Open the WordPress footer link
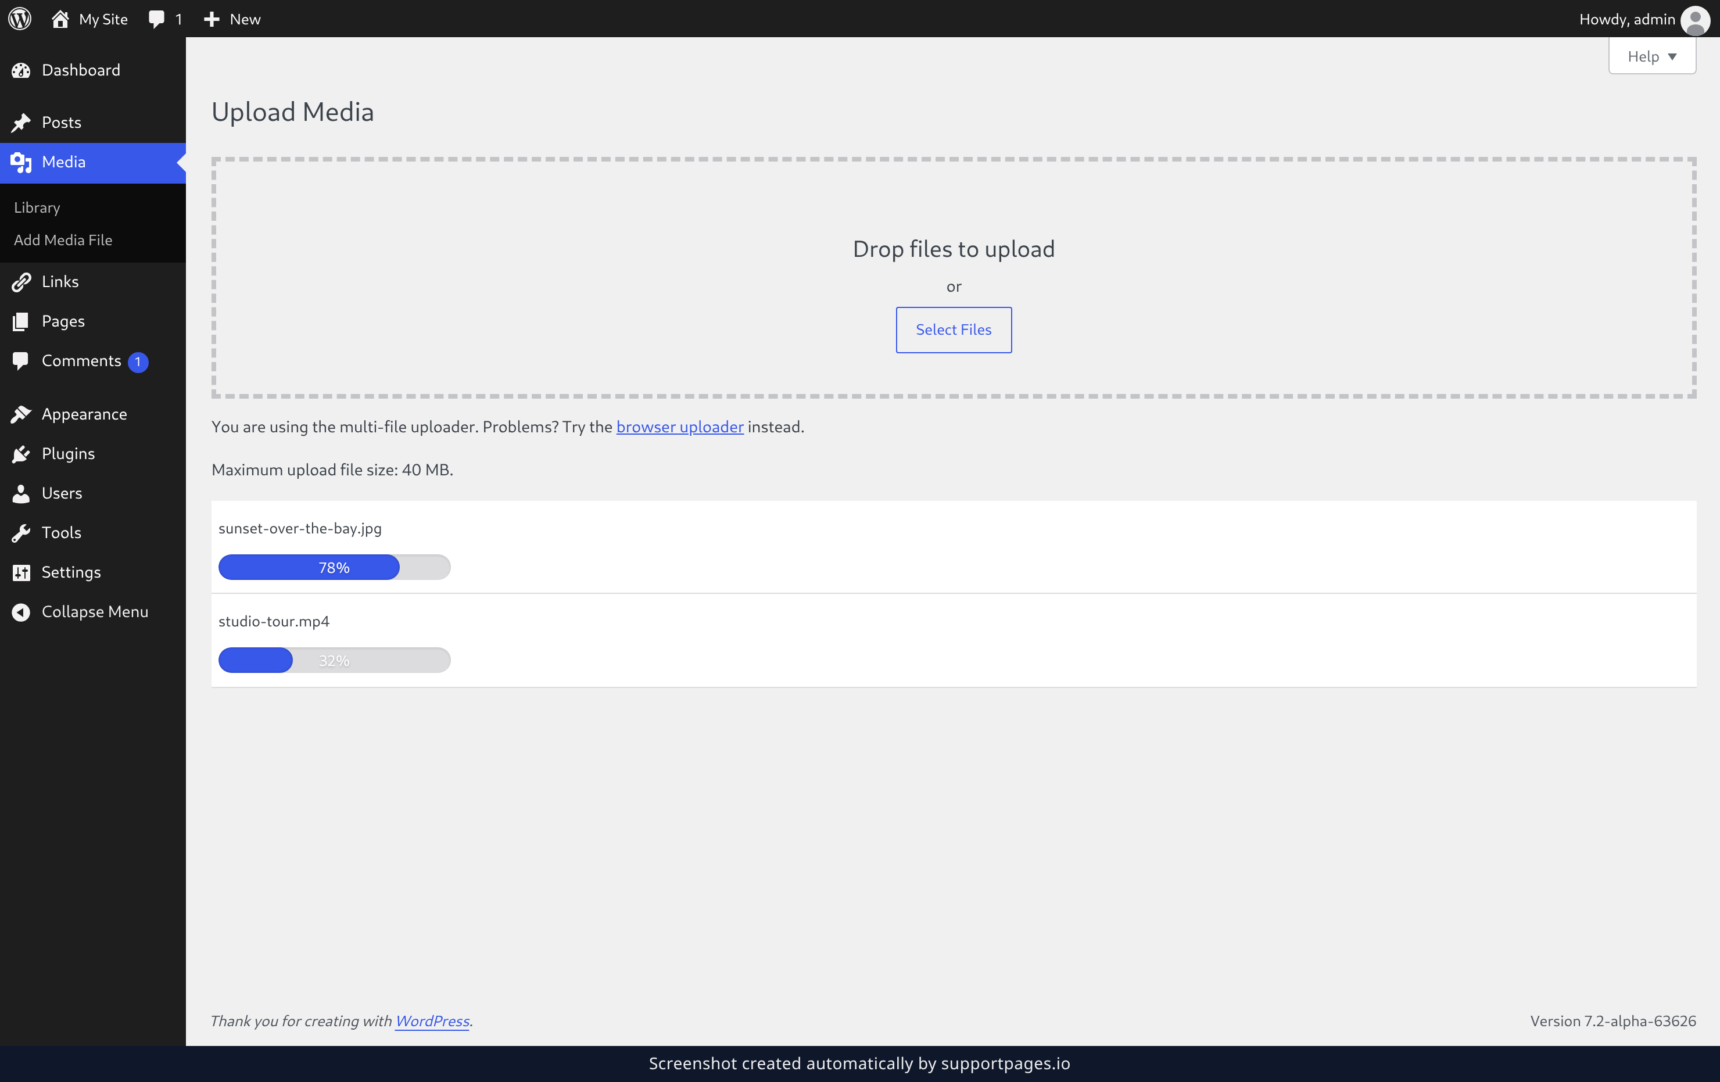 [432, 1020]
